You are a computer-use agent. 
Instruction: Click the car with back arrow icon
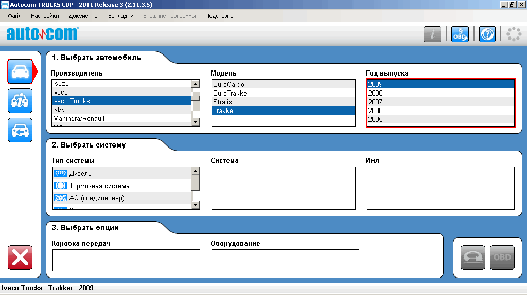pyautogui.click(x=20, y=130)
